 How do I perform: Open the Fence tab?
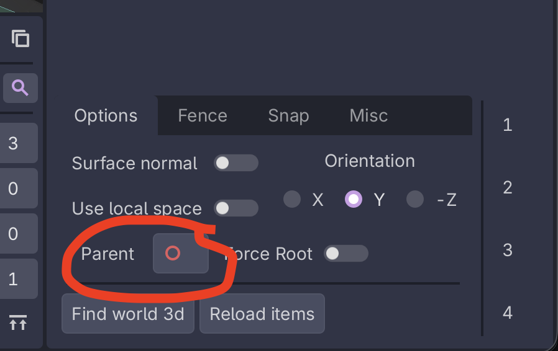(x=203, y=116)
